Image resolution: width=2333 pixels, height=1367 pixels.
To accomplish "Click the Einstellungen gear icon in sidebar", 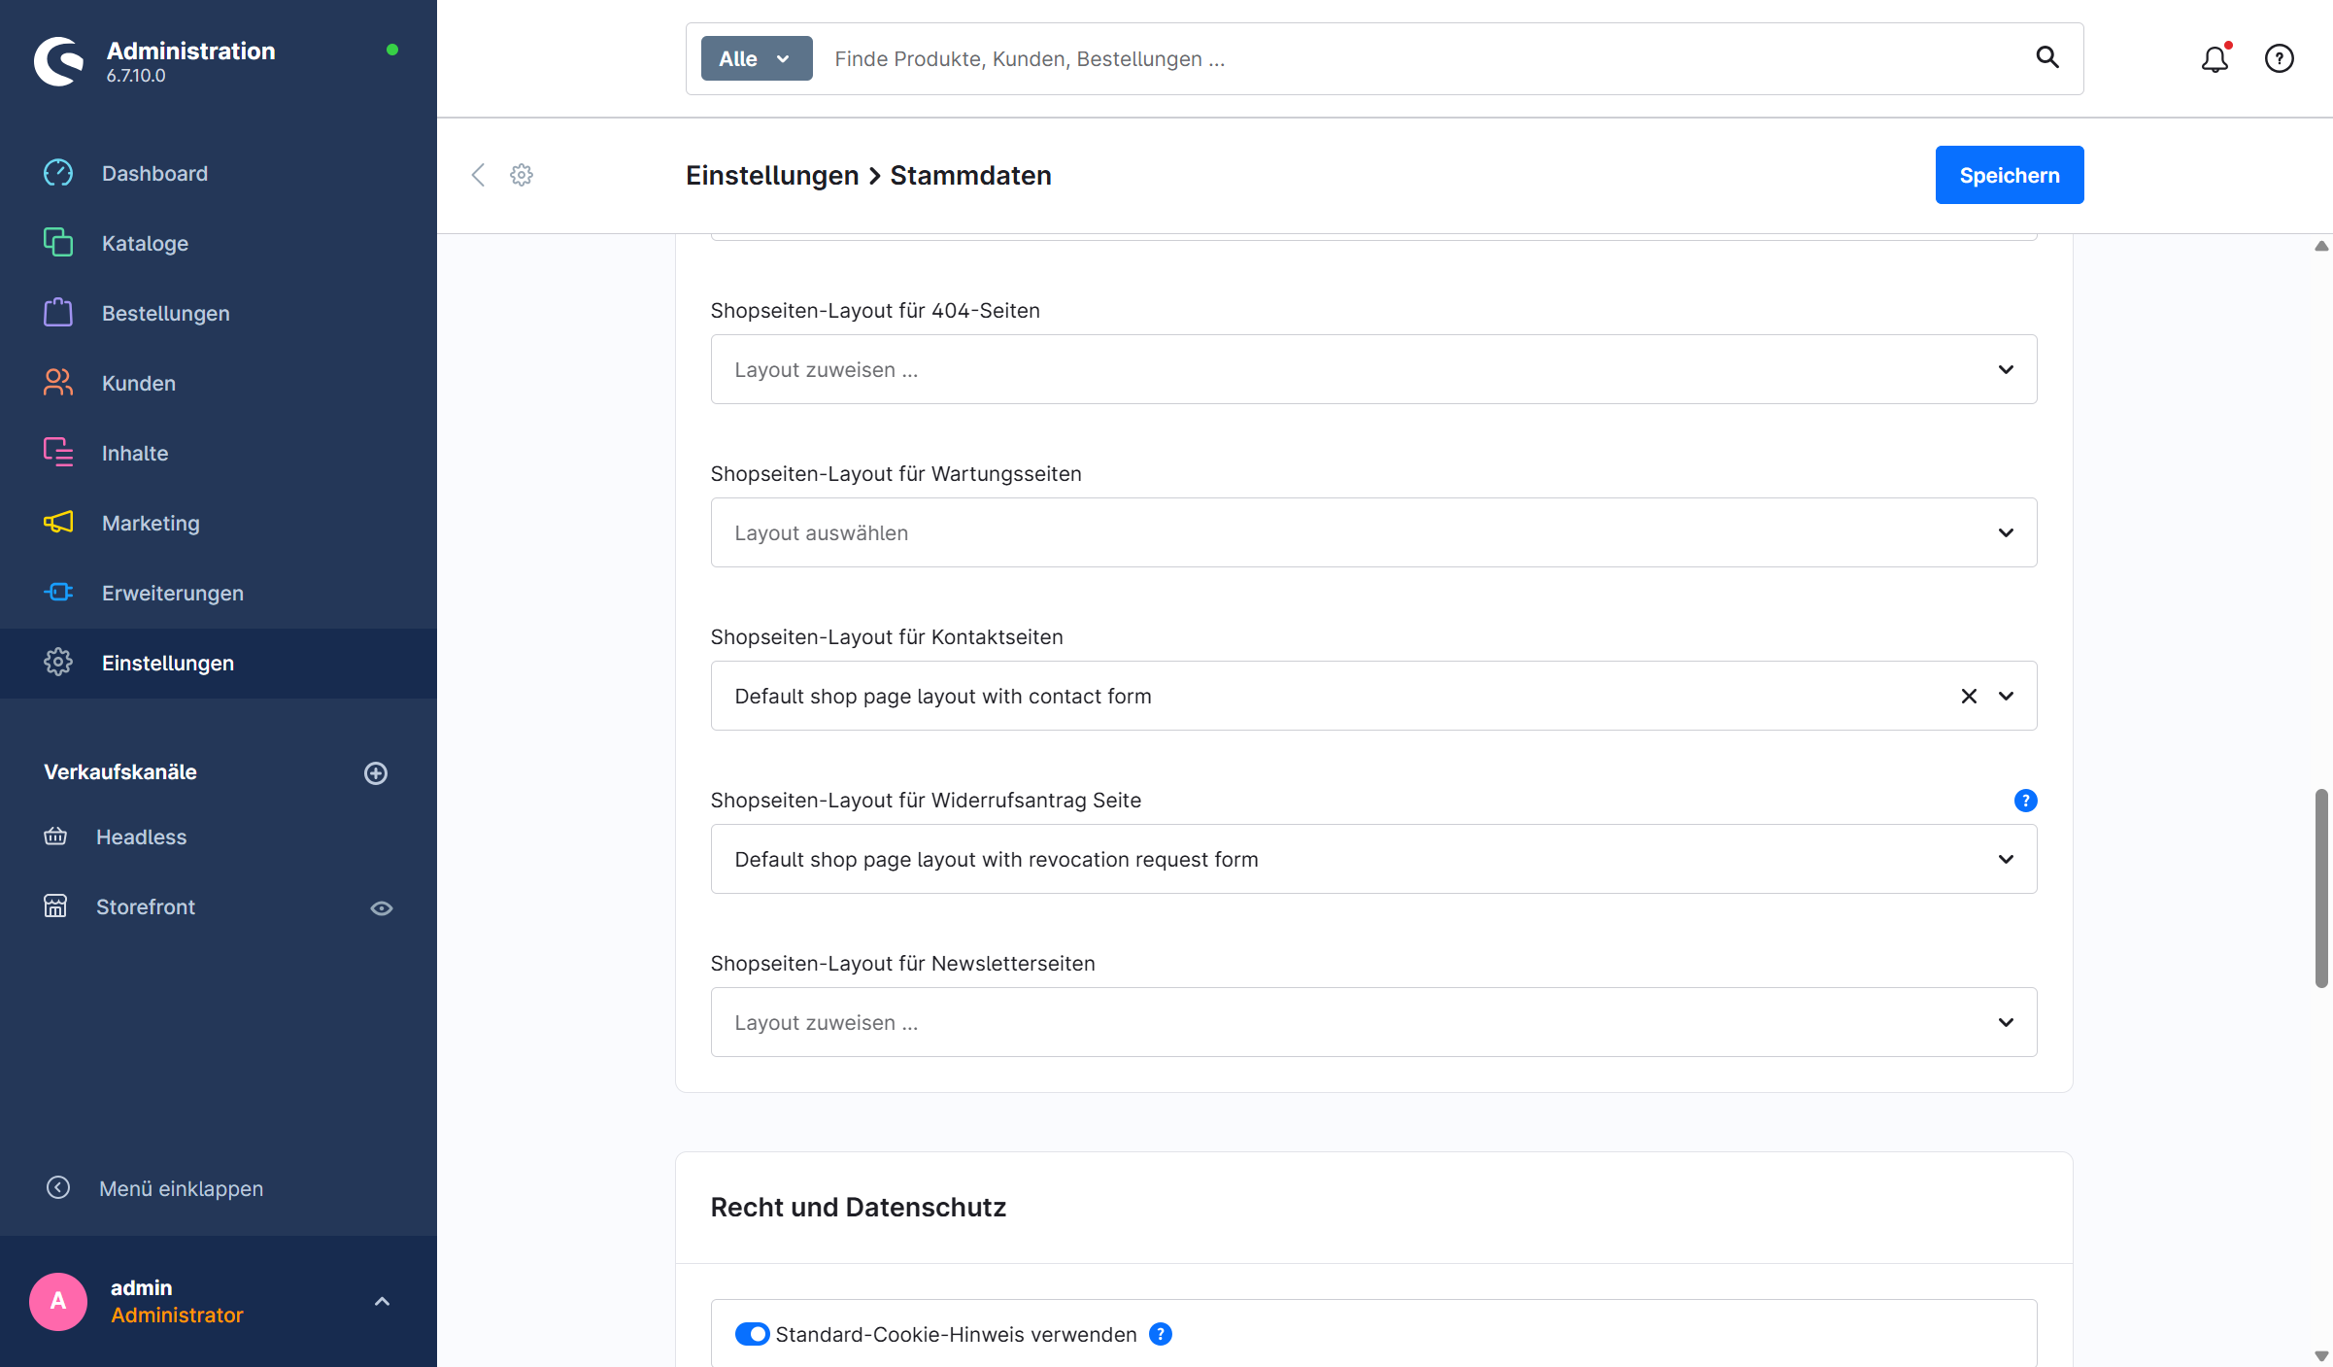I will (x=58, y=663).
